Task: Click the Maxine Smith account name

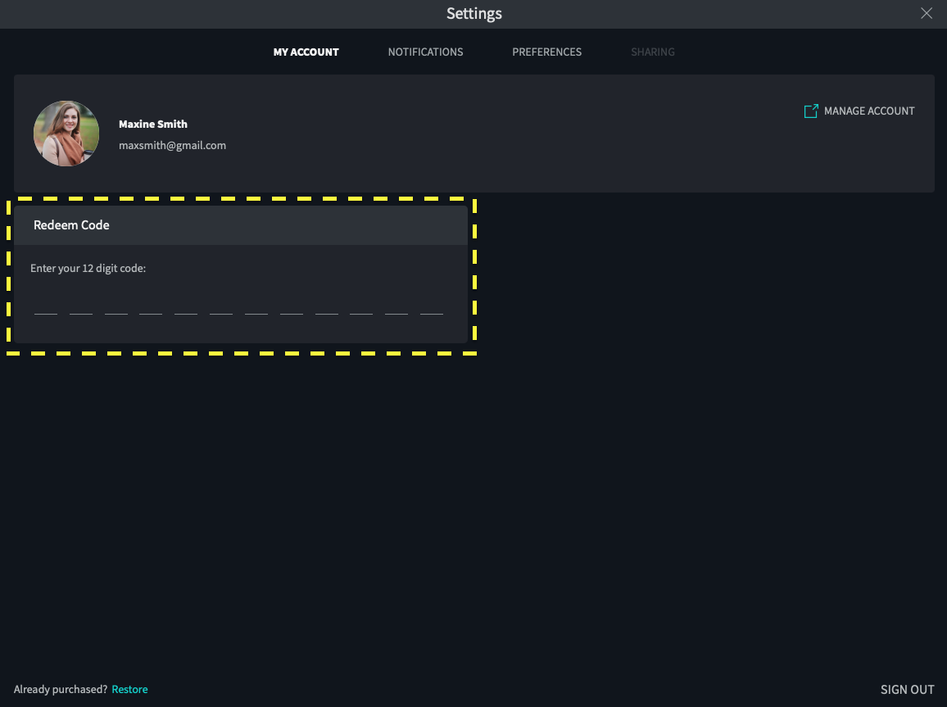Action: [x=153, y=124]
